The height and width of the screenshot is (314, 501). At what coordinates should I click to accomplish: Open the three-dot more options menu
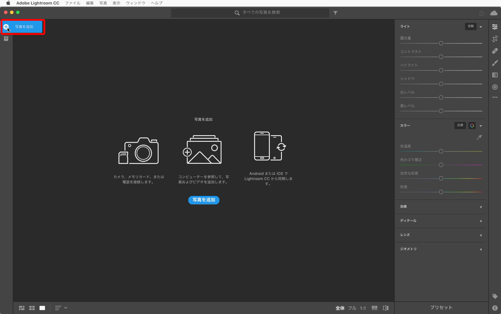[x=495, y=97]
